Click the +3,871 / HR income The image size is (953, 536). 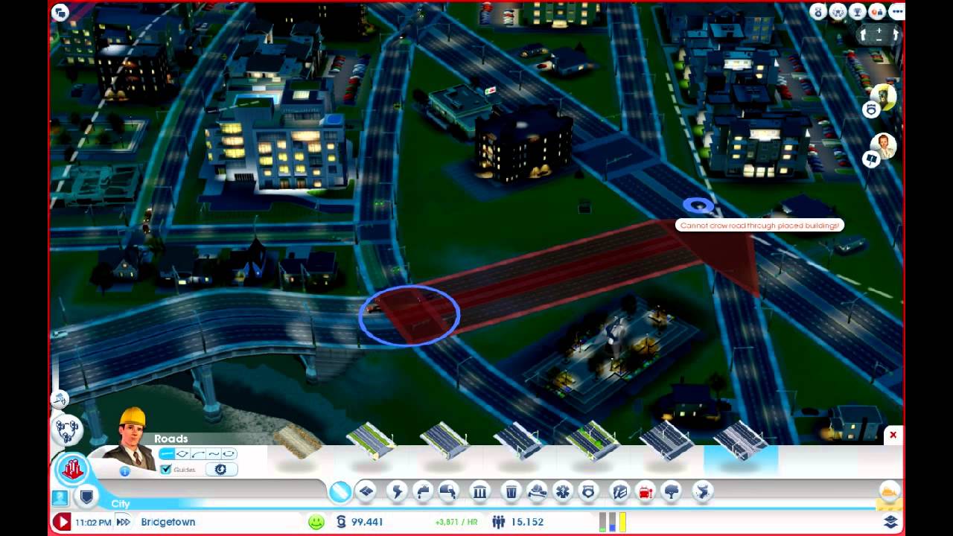point(456,523)
